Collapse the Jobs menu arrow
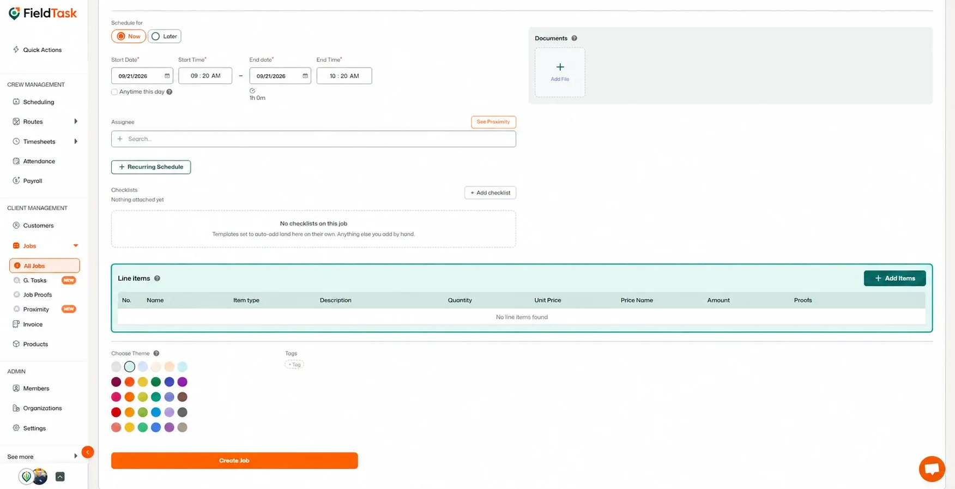The width and height of the screenshot is (955, 489). (75, 246)
